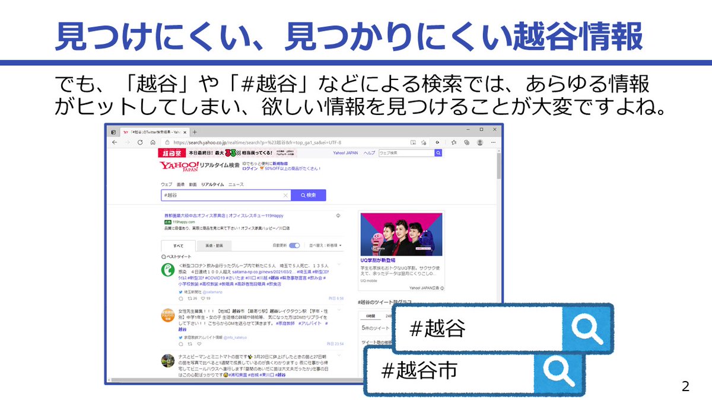
Task: Open the UQ学割 advertisement image
Action: click(401, 233)
